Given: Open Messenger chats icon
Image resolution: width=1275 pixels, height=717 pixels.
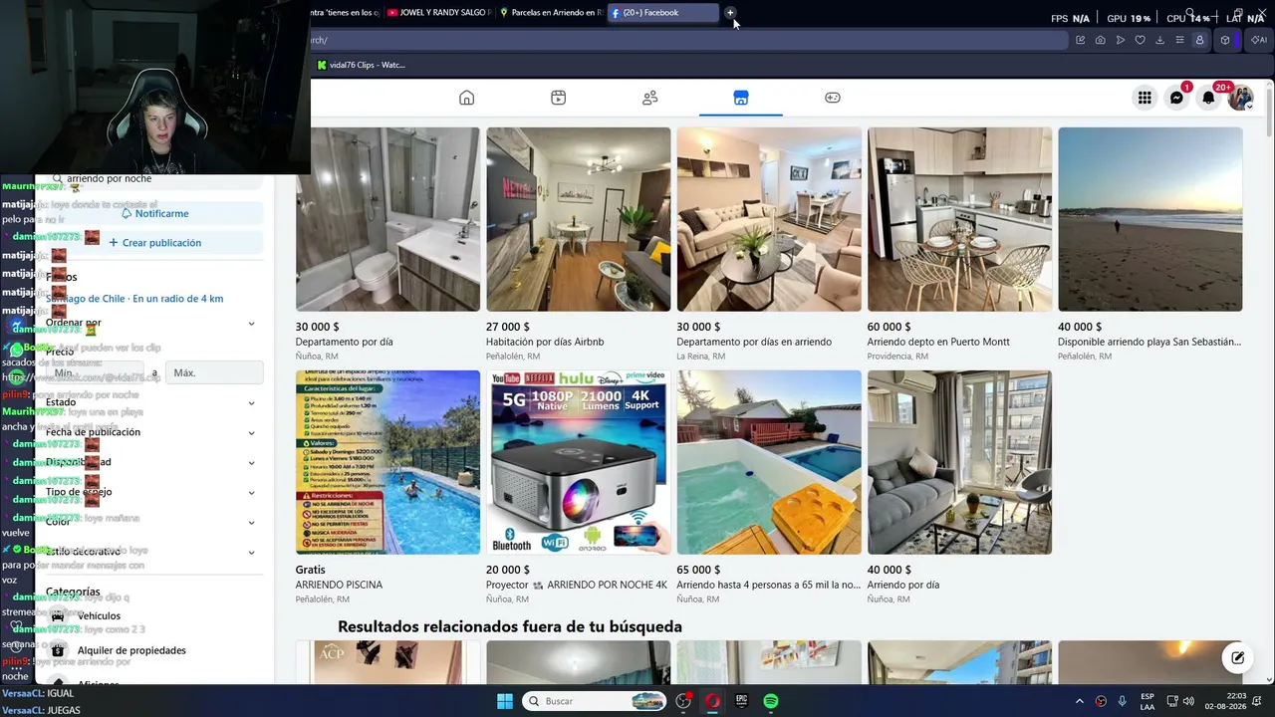Looking at the screenshot, I should click(1176, 98).
